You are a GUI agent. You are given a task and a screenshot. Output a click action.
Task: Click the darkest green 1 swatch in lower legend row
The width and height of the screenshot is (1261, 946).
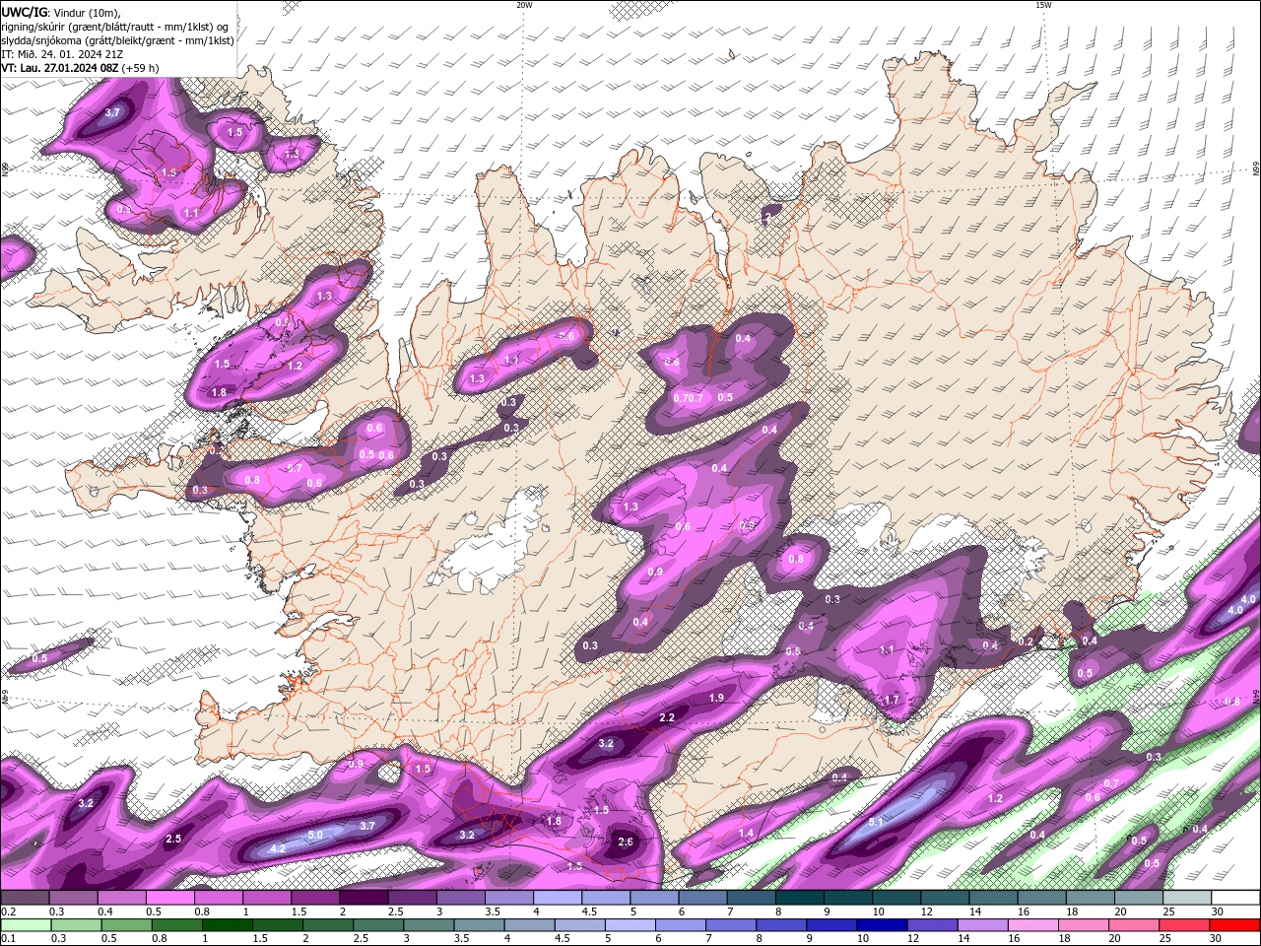228,925
